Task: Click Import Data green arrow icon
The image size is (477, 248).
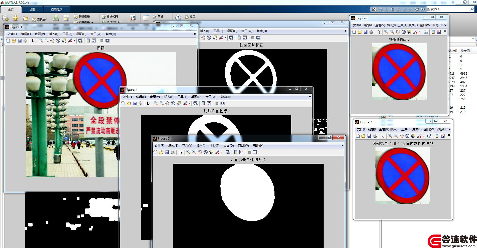Action: [x=56, y=18]
